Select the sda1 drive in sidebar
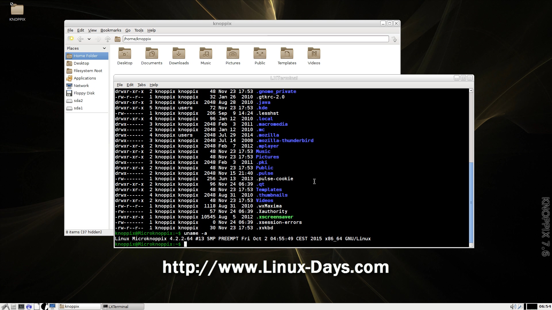 (87, 108)
